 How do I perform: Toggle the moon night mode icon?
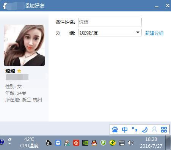(144, 129)
